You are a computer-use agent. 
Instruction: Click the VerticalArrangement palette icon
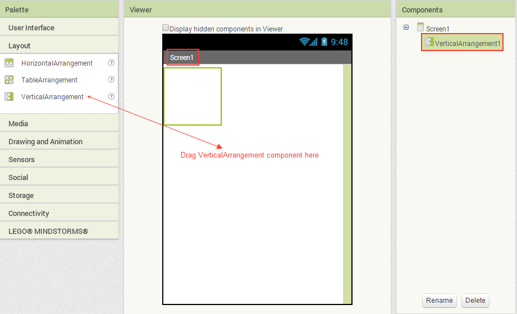click(9, 96)
